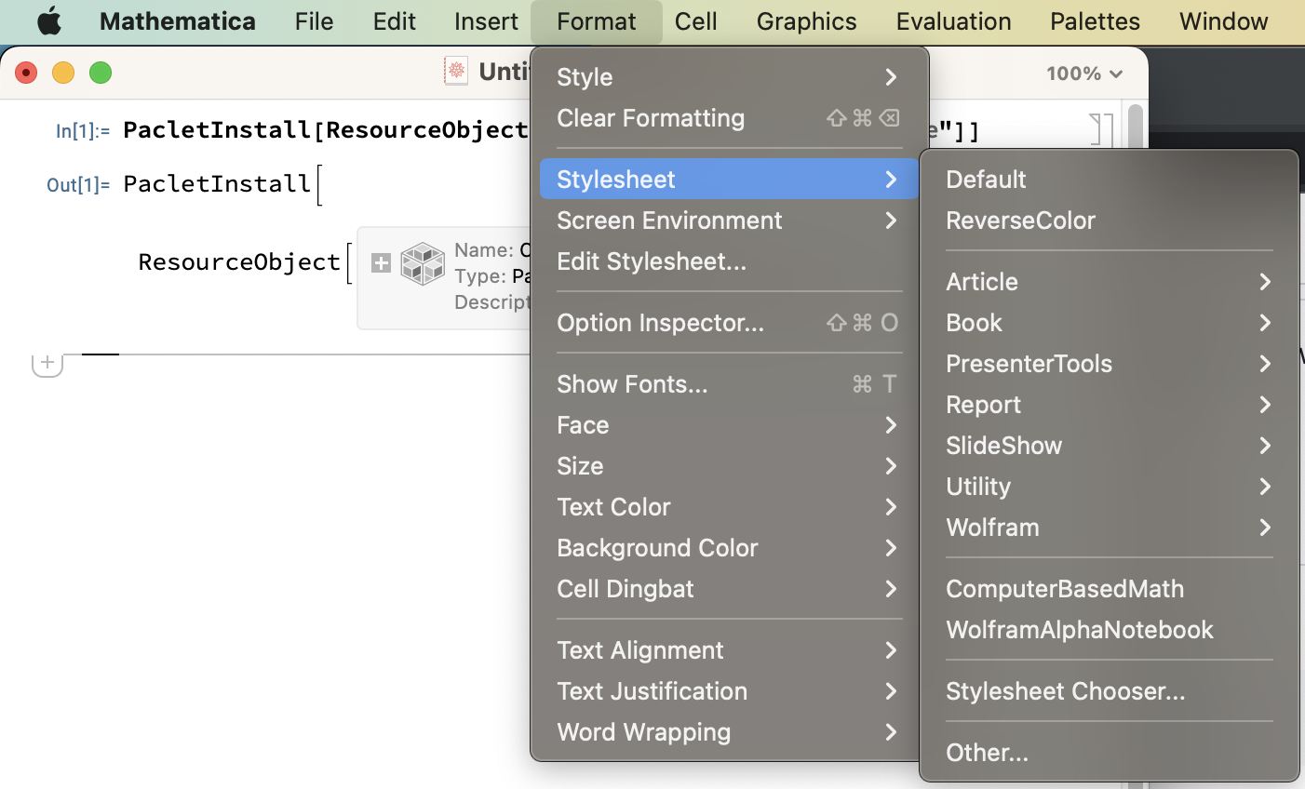Open the Screen Environment submenu
Image resolution: width=1305 pixels, height=789 pixels.
pos(668,221)
